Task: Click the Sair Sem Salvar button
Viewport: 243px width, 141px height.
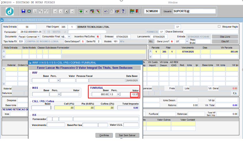Action: tap(127, 135)
